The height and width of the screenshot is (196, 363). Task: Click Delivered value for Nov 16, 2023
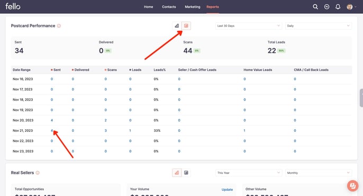pyautogui.click(x=73, y=79)
